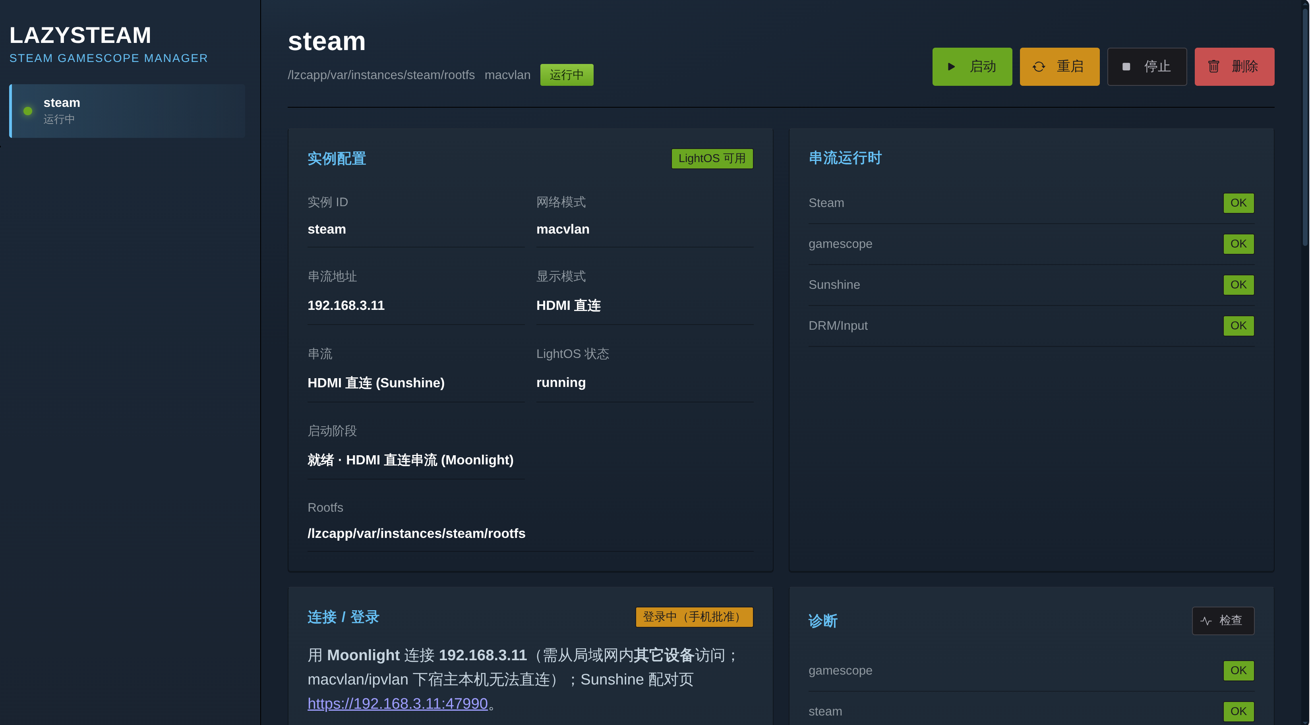1310x725 pixels.
Task: Click the OK badge in the 串流运行时 gamescope row
Action: click(1238, 244)
